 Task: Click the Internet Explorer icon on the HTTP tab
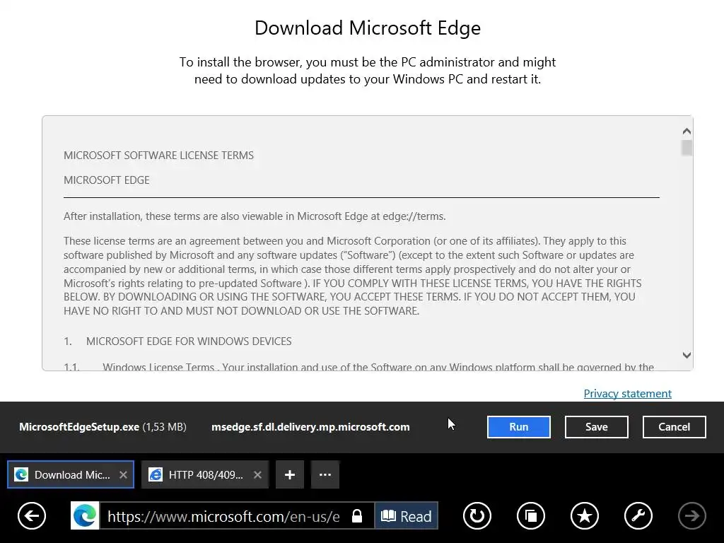tap(156, 474)
